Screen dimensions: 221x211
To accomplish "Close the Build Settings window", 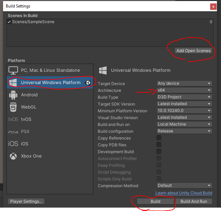I will pyautogui.click(x=213, y=7).
